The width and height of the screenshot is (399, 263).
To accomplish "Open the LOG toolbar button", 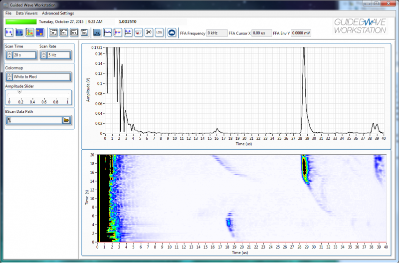I will 159,32.
